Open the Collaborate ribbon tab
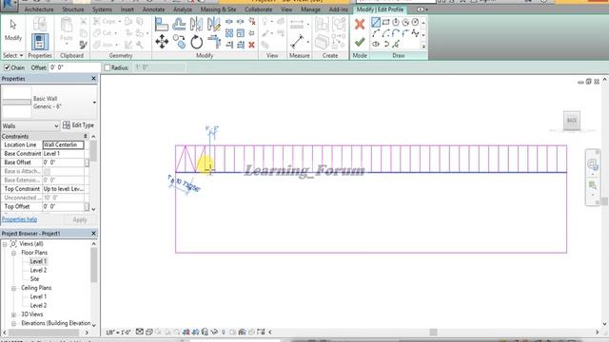 (x=258, y=9)
